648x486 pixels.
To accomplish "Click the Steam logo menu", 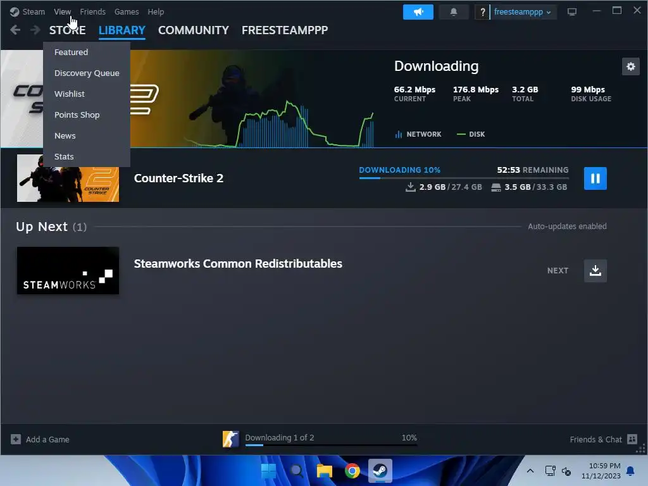I will coord(27,11).
